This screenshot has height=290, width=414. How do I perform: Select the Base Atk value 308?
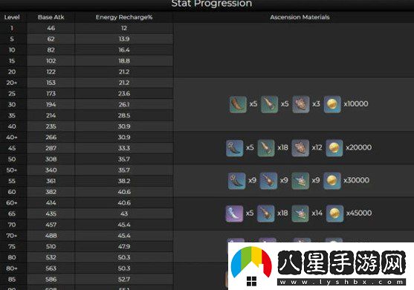point(51,159)
